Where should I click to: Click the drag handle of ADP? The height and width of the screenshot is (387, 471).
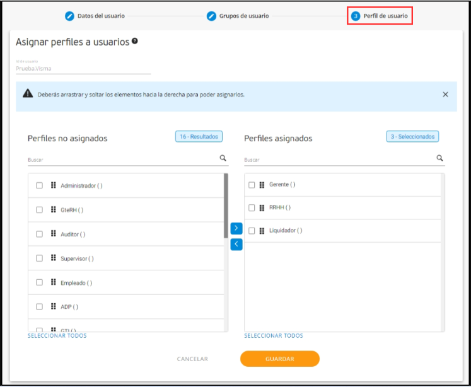pyautogui.click(x=54, y=306)
